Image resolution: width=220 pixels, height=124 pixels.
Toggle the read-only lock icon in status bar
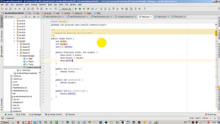[x=214, y=118]
